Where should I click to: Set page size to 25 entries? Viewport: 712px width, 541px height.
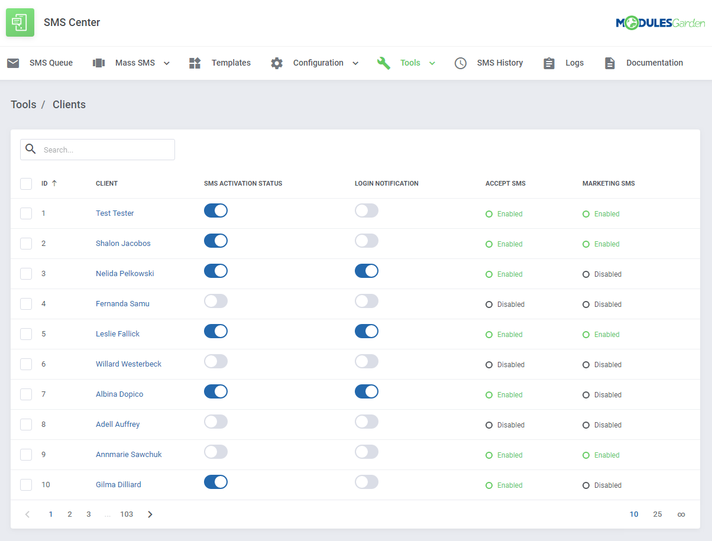click(x=658, y=514)
